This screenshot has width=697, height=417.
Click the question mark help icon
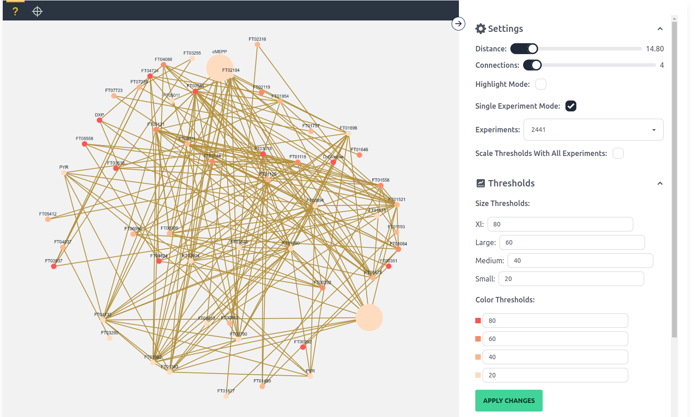(x=15, y=11)
